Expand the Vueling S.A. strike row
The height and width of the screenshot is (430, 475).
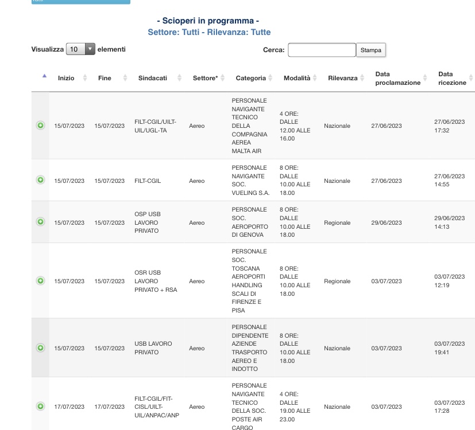pos(40,180)
